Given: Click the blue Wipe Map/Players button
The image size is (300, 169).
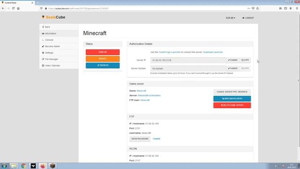Looking at the screenshot, I should (232, 99).
